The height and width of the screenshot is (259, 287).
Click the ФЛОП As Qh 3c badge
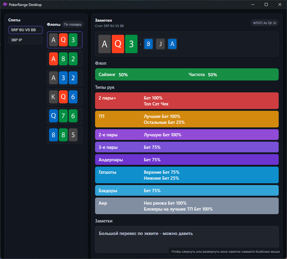point(264,23)
